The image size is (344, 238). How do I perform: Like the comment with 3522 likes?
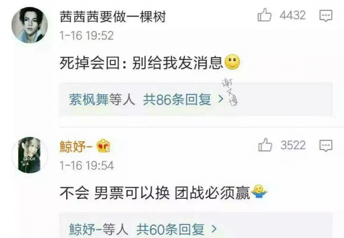pyautogui.click(x=265, y=145)
